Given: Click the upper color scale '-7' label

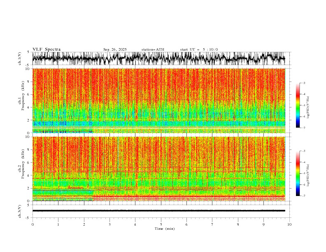Looking at the screenshot, I should point(303,128).
